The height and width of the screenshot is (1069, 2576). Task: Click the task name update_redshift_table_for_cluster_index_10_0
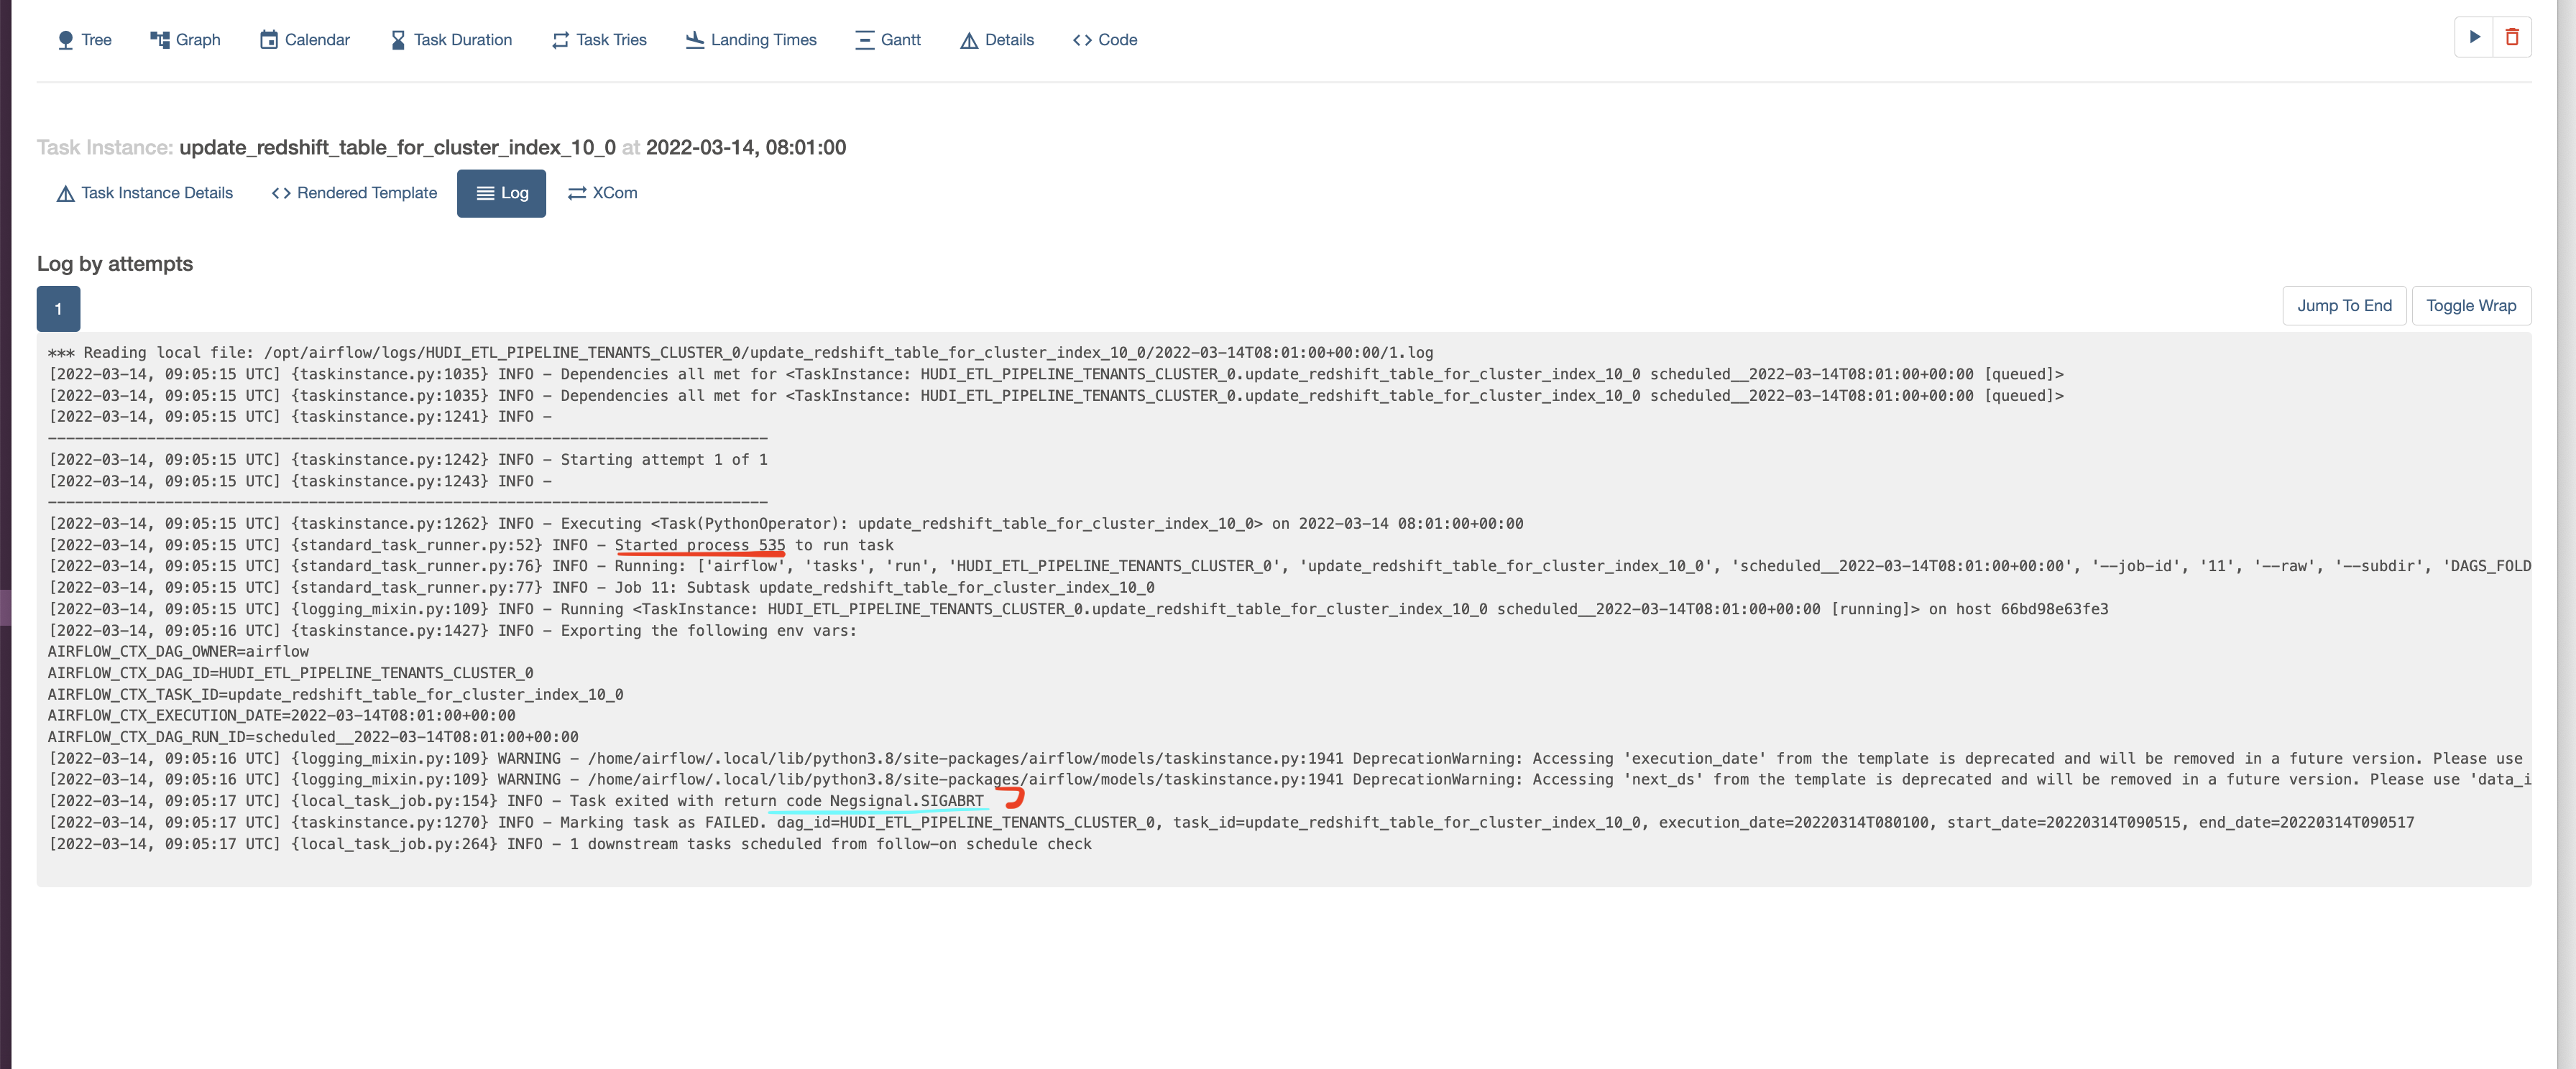(398, 147)
